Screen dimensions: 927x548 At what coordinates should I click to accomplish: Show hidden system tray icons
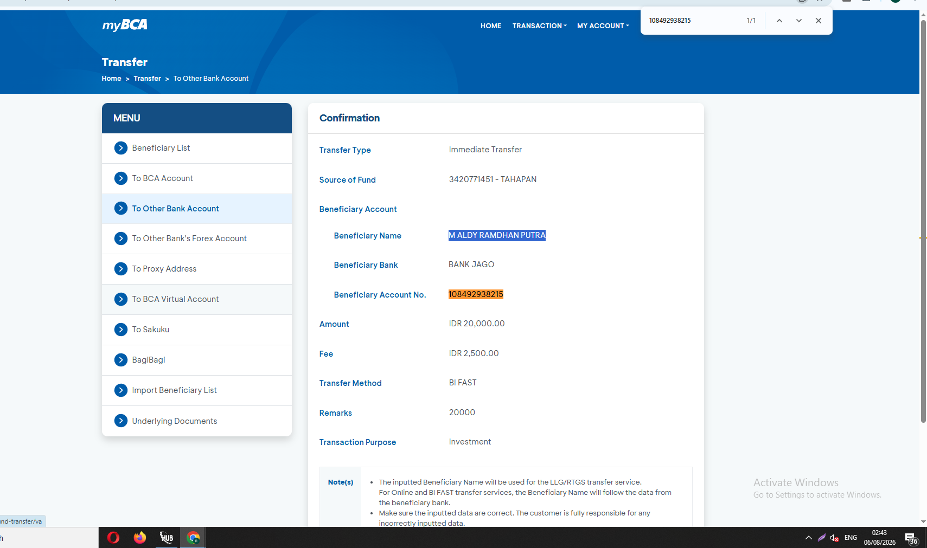809,538
